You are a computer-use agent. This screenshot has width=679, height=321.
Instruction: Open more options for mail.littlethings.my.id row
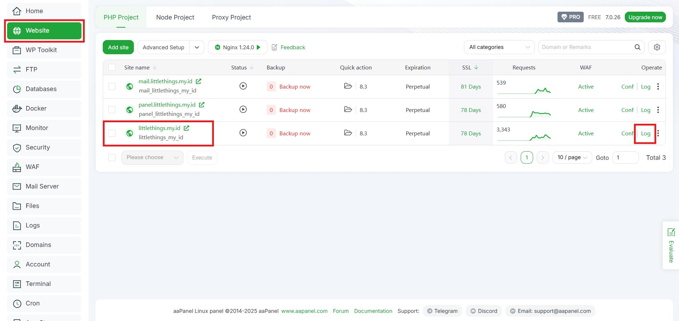tap(658, 86)
